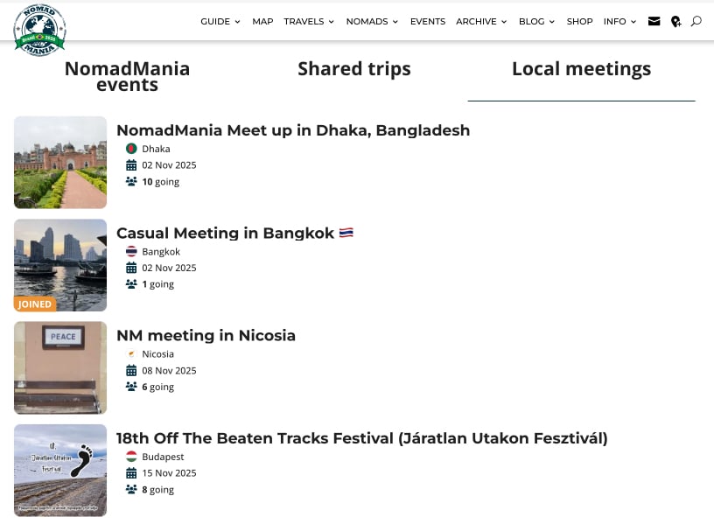Open the MAP menu item
714x524 pixels.
coord(262,21)
